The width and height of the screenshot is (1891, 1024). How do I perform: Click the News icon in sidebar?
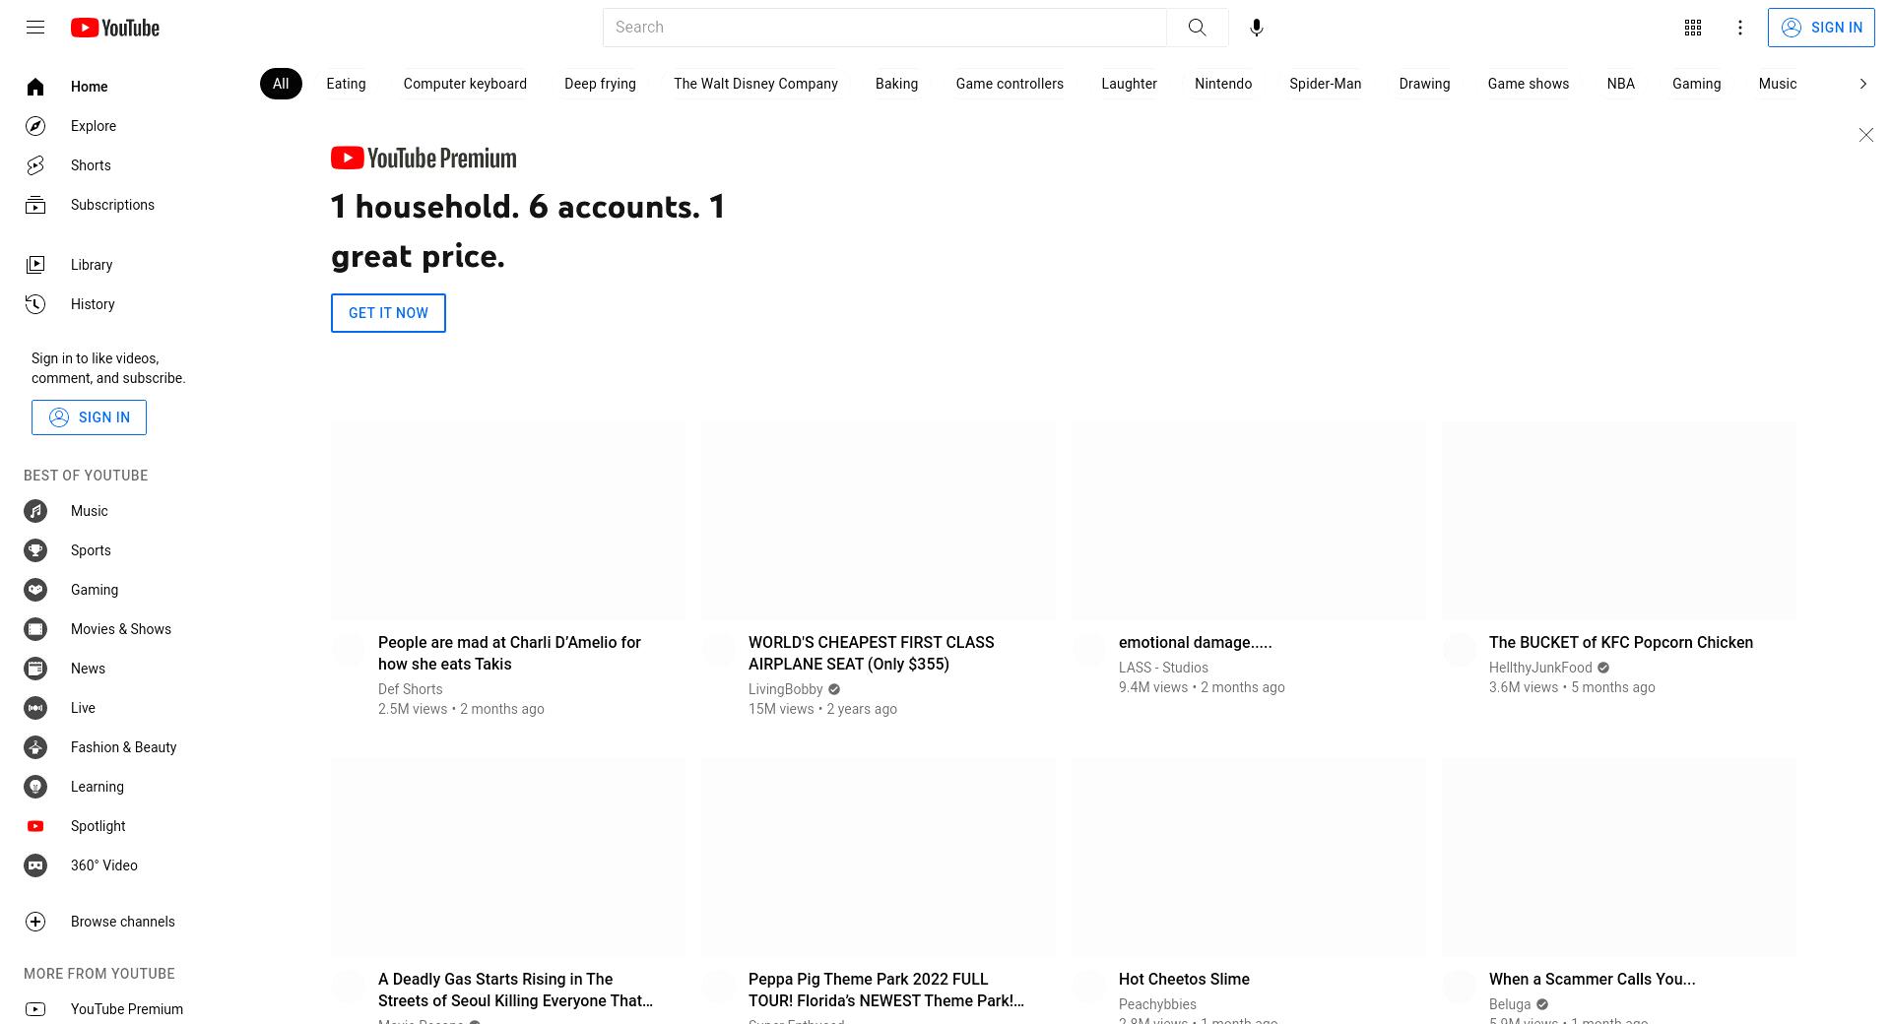click(x=35, y=669)
